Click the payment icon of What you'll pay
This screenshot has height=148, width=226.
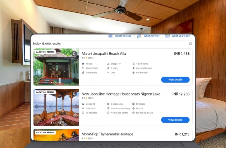167,36
